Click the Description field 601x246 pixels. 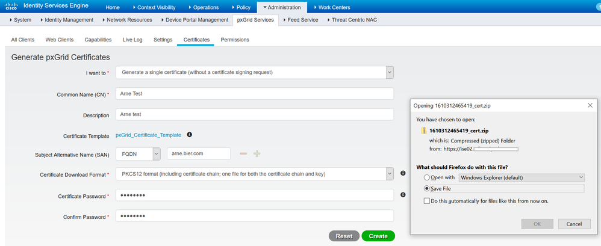click(255, 114)
